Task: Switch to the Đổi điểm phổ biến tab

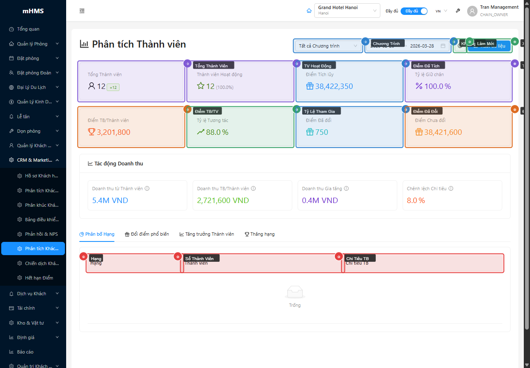Action: (x=147, y=234)
